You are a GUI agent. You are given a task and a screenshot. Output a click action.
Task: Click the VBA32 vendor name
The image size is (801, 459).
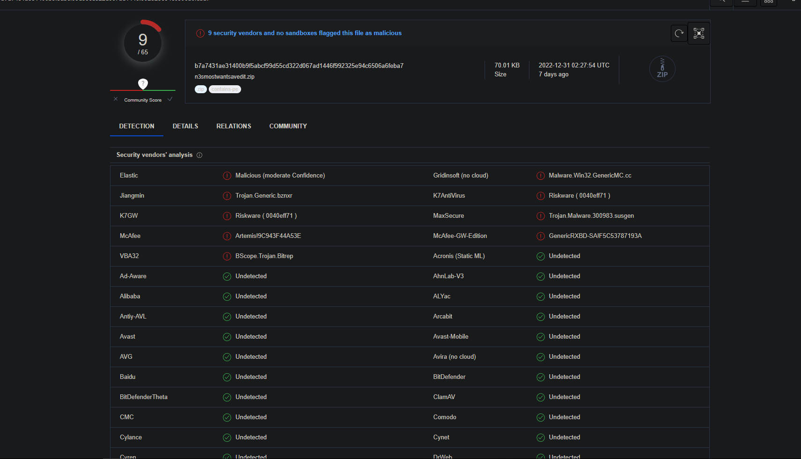(129, 256)
